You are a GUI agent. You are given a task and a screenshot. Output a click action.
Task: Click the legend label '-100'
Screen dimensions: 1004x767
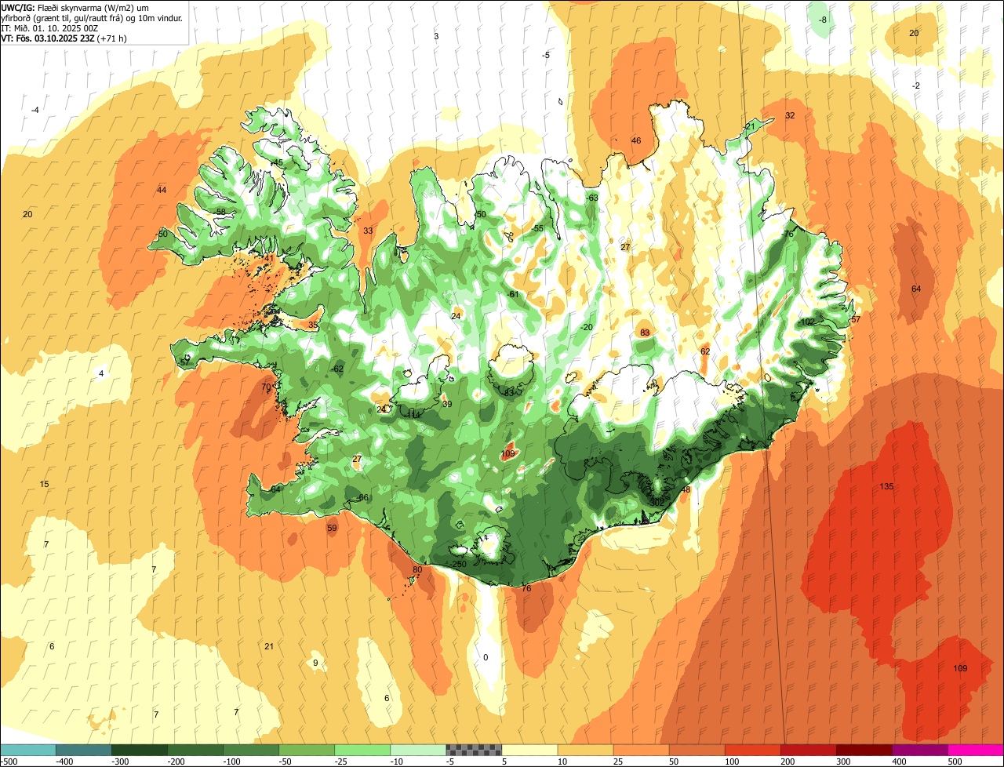click(x=232, y=762)
